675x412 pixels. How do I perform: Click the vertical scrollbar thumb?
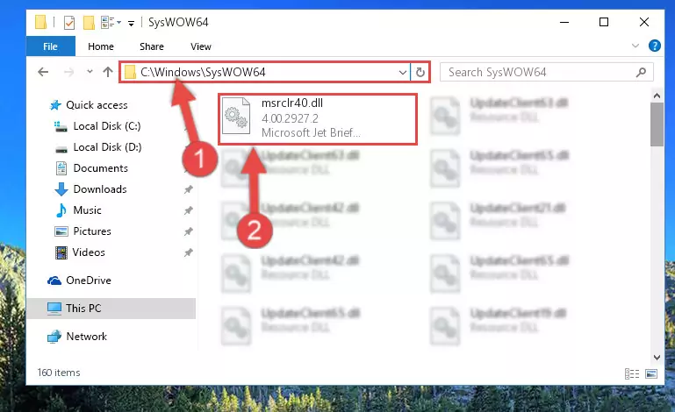pos(657,124)
